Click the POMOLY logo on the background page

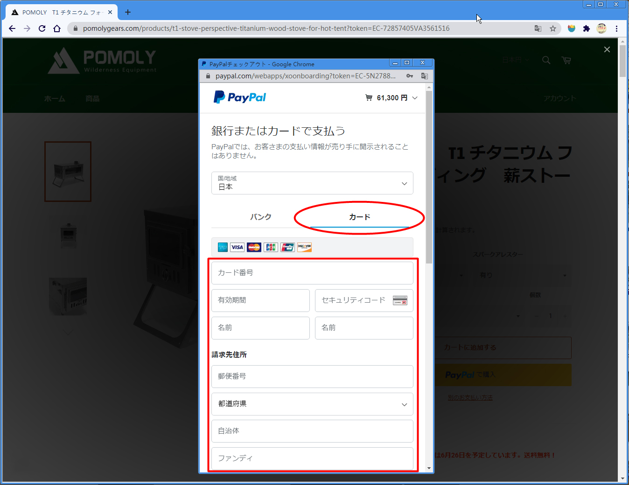(102, 61)
